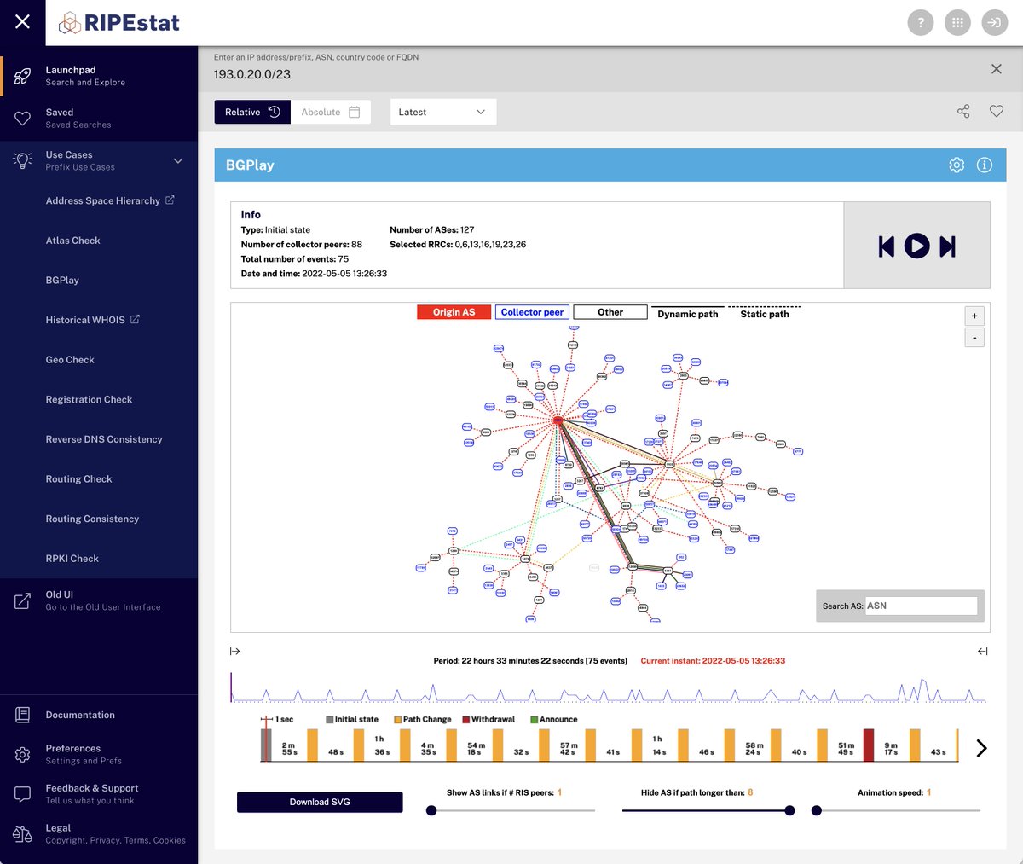Skip to previous BGPlay event

(x=887, y=246)
